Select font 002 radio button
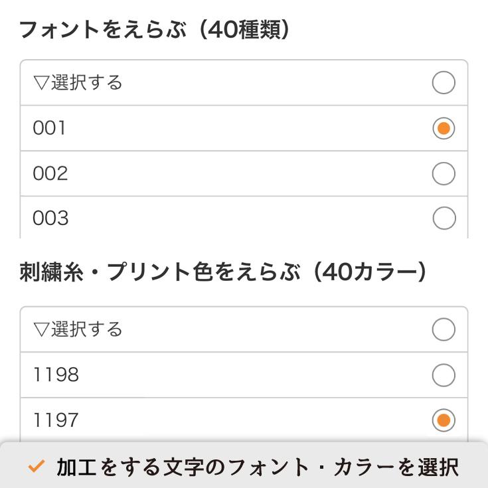Viewport: 488px width, 488px height. click(444, 173)
